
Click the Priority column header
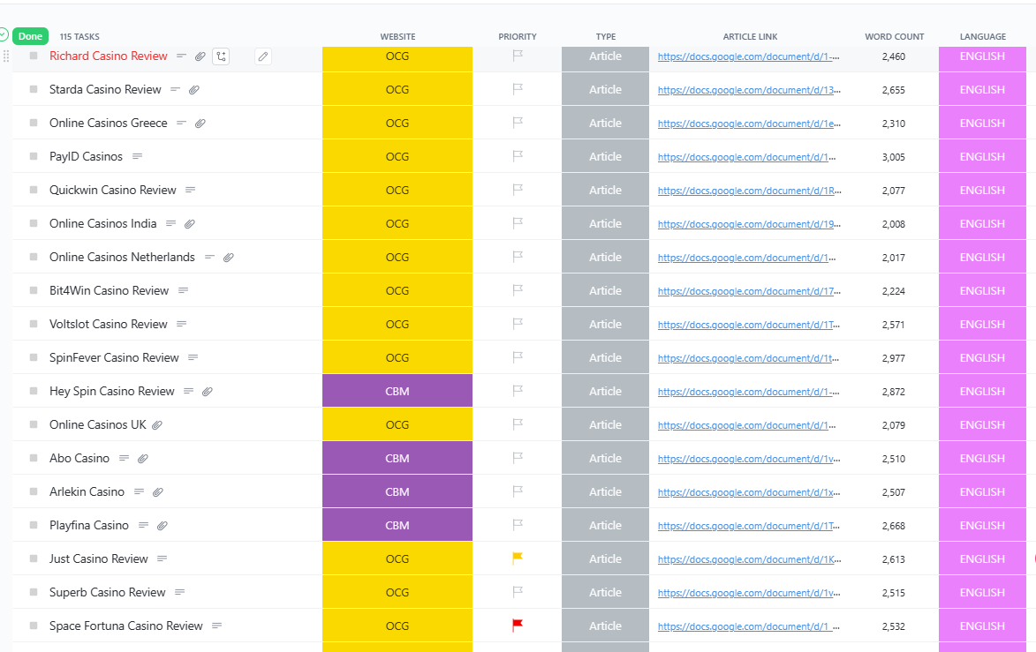point(517,37)
